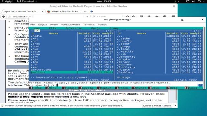Open the pl keyboard layout menu
207x116 pixels.
177,1
